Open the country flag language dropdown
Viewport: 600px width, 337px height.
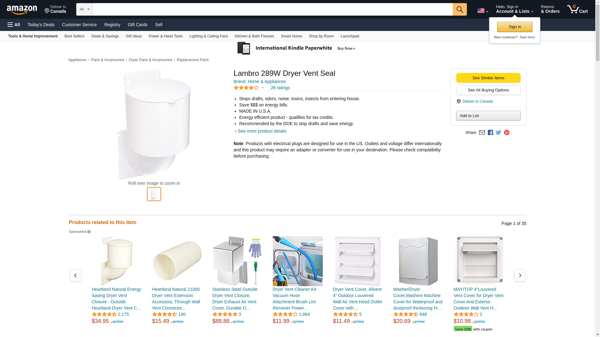482,11
